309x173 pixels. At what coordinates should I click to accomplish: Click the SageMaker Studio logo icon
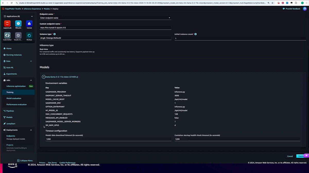pyautogui.click(x=3, y=9)
